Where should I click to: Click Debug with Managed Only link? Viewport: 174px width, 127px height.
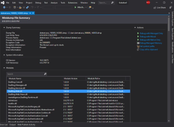(x=151, y=33)
